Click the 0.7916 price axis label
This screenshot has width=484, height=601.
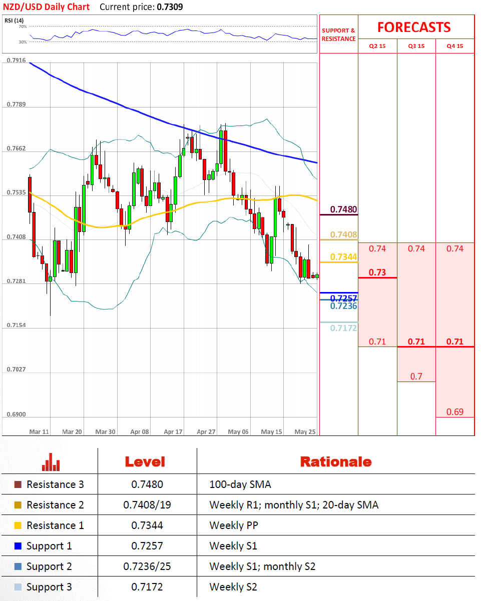point(16,60)
